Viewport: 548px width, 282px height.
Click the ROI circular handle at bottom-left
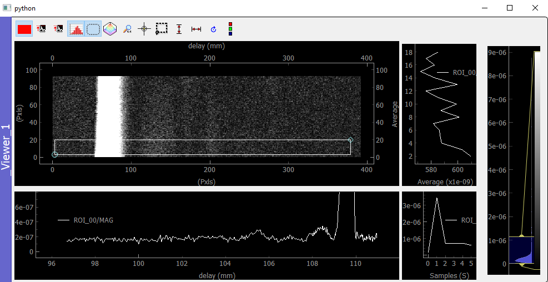click(54, 154)
